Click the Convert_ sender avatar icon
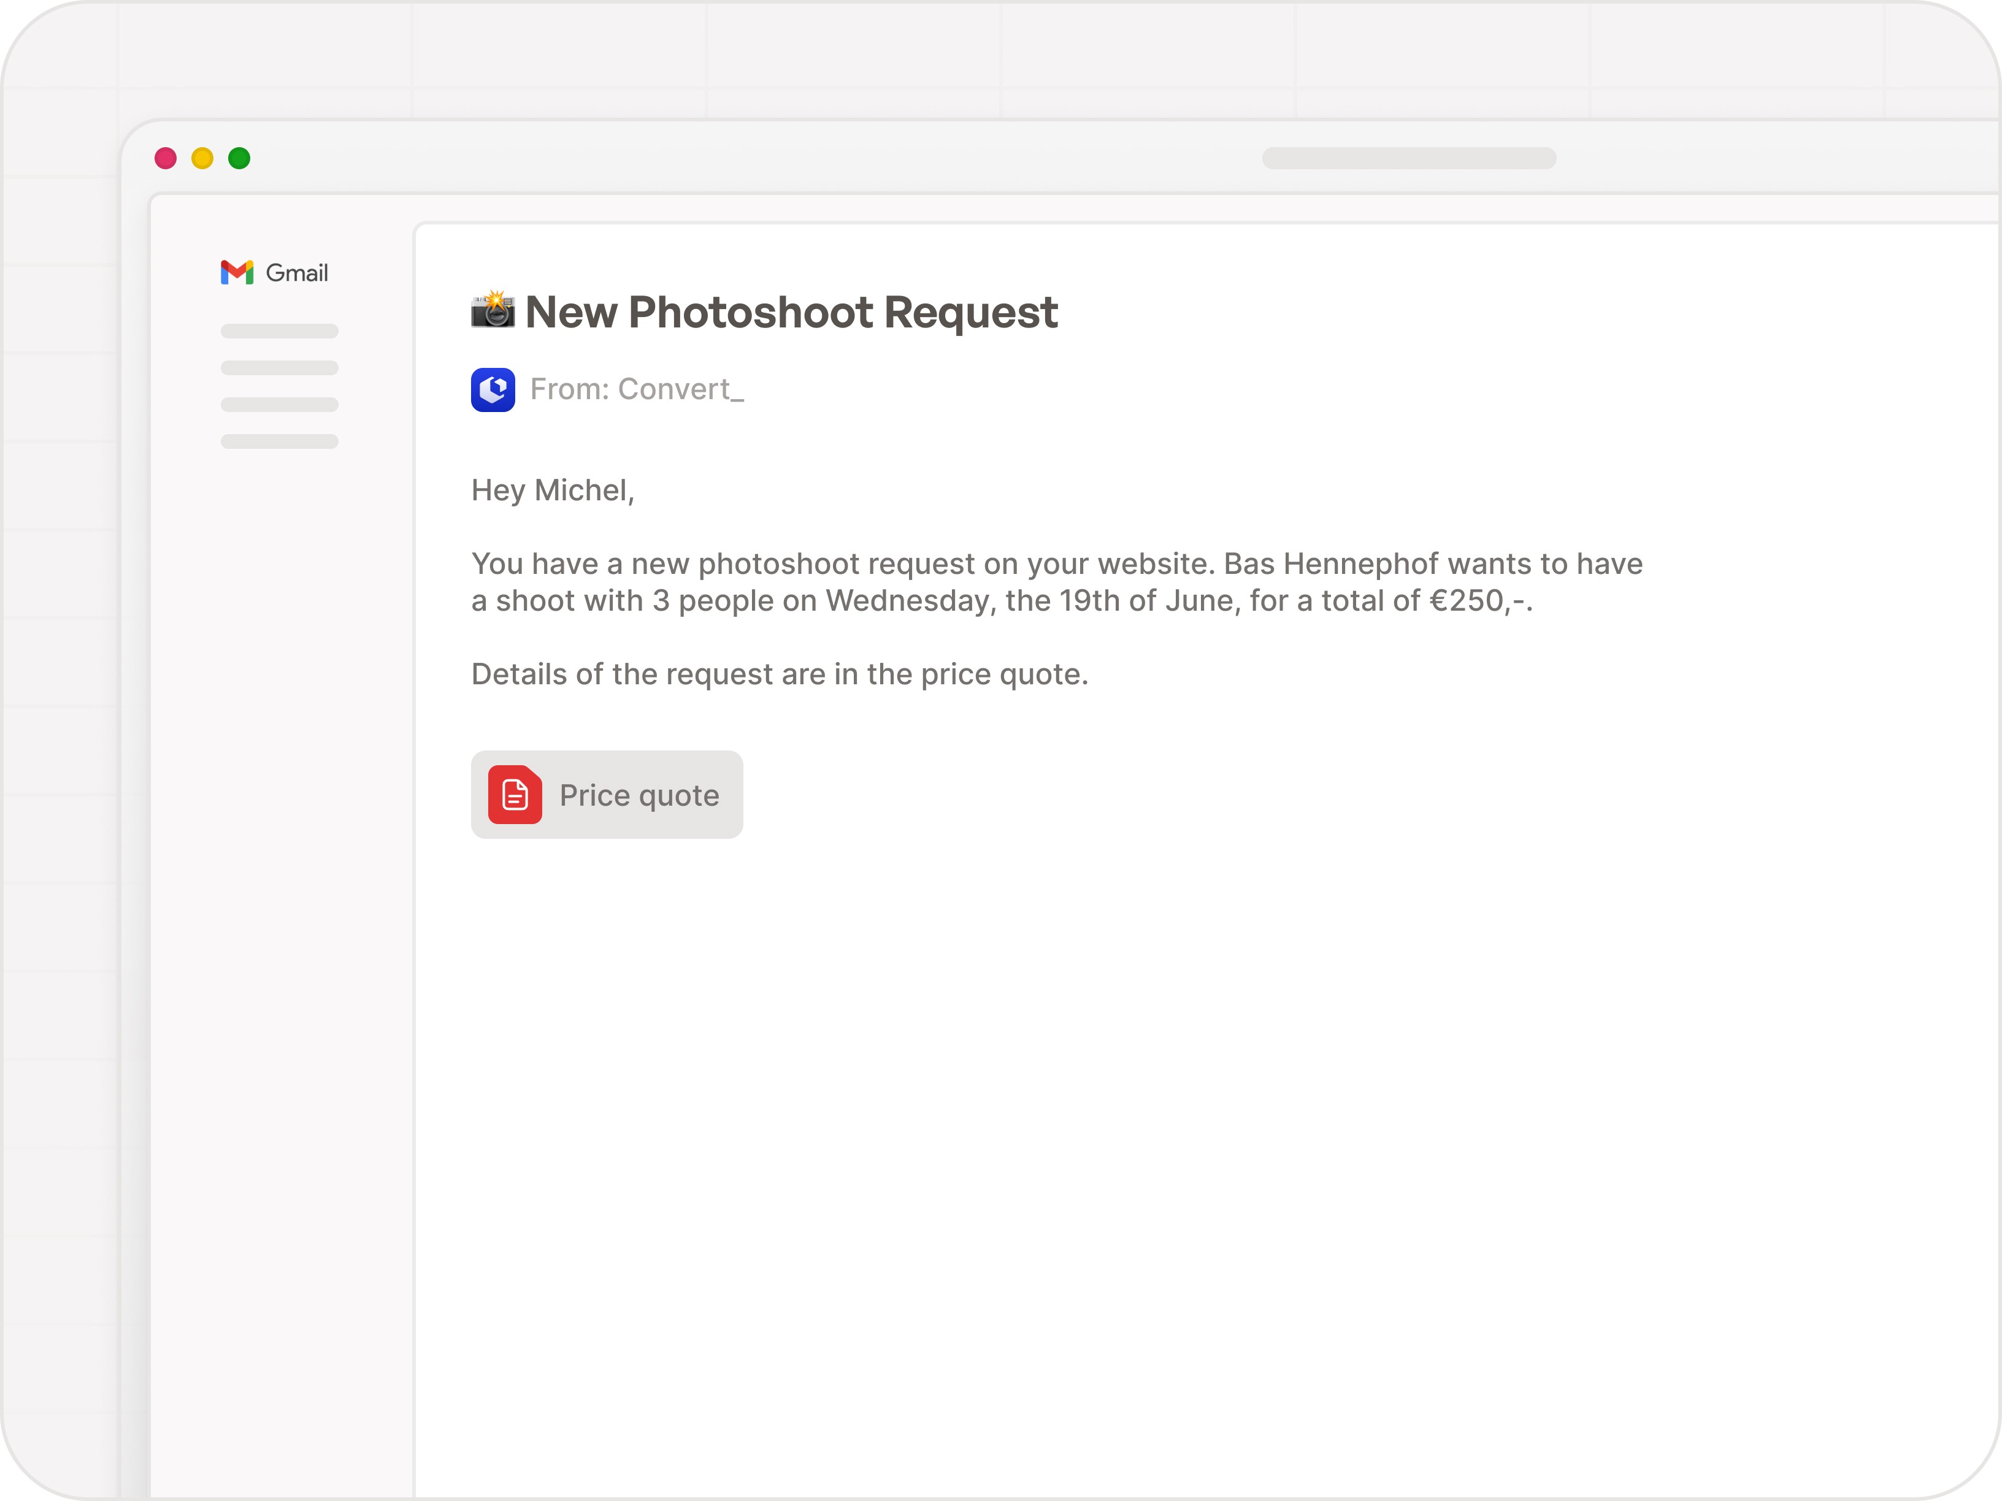Image resolution: width=2002 pixels, height=1501 pixels. point(493,389)
